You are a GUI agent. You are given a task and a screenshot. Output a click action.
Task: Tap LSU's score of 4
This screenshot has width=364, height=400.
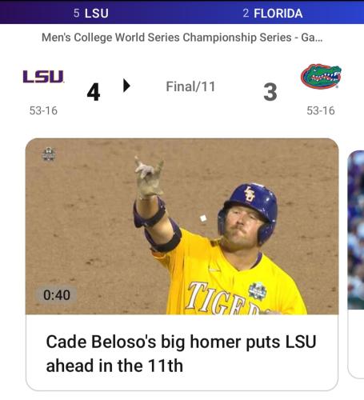[x=94, y=92]
